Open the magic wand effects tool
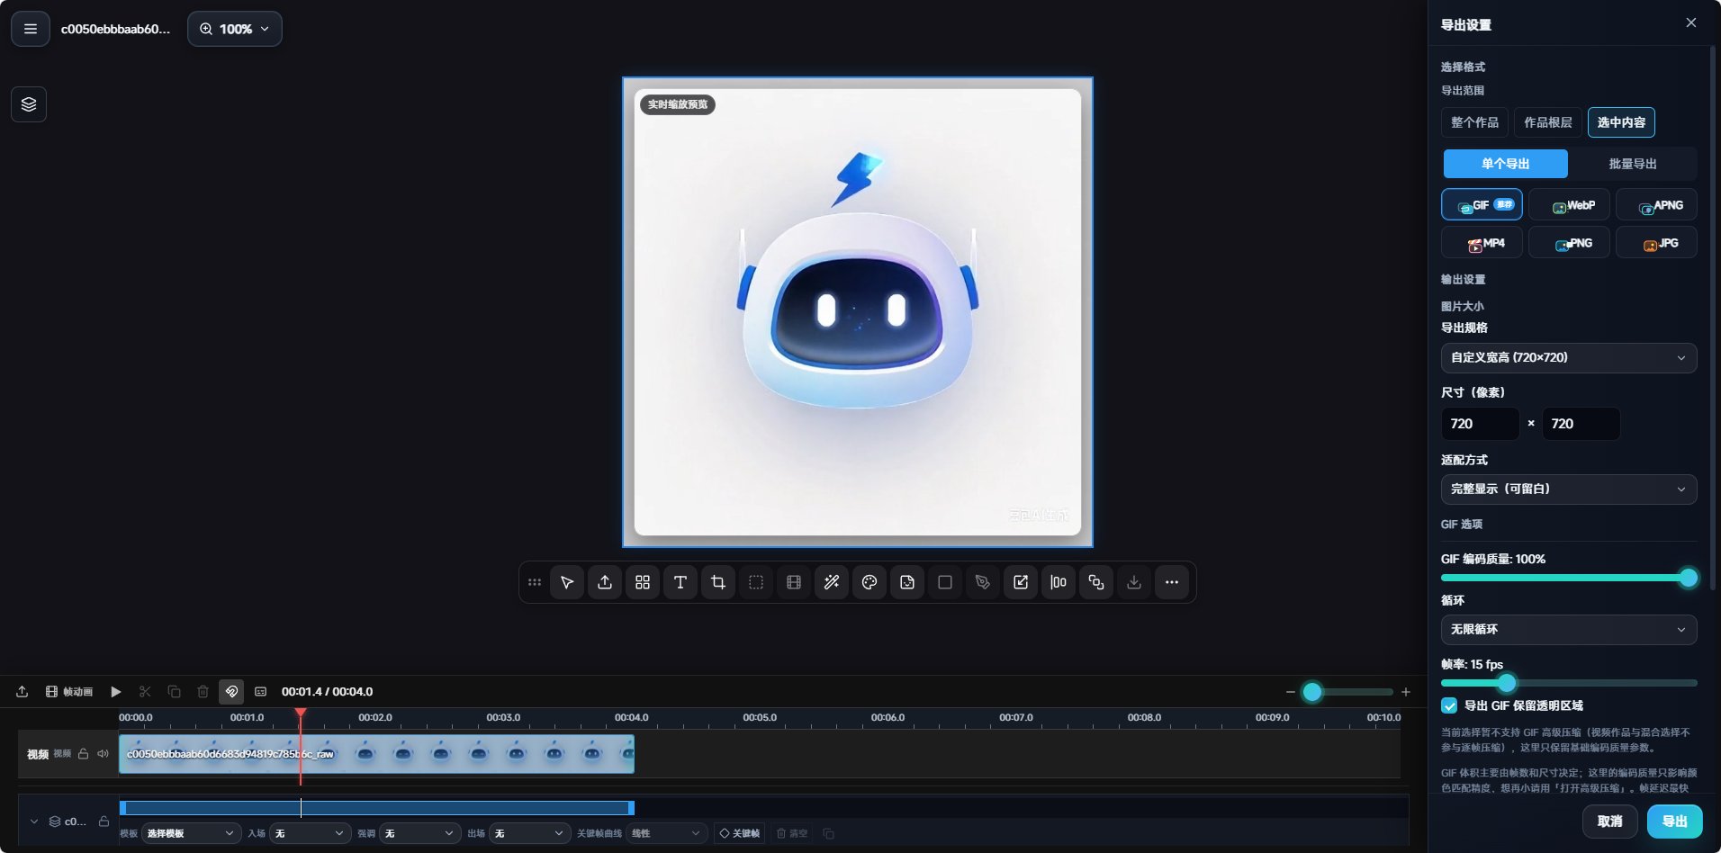This screenshot has width=1721, height=853. pos(832,582)
